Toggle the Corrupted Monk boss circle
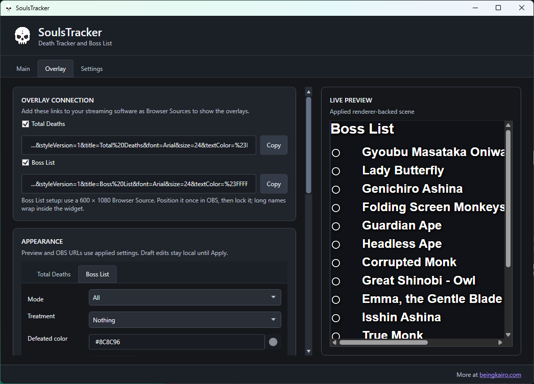 point(336,263)
